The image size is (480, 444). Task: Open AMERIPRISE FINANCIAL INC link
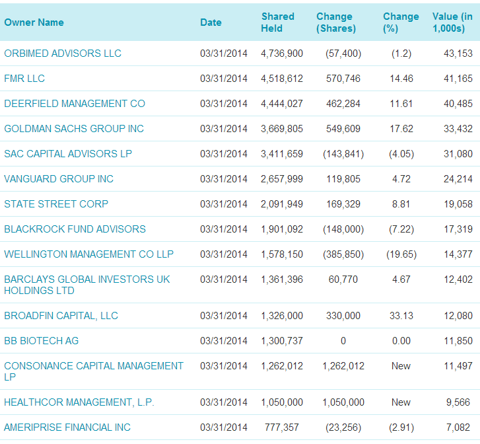(67, 427)
